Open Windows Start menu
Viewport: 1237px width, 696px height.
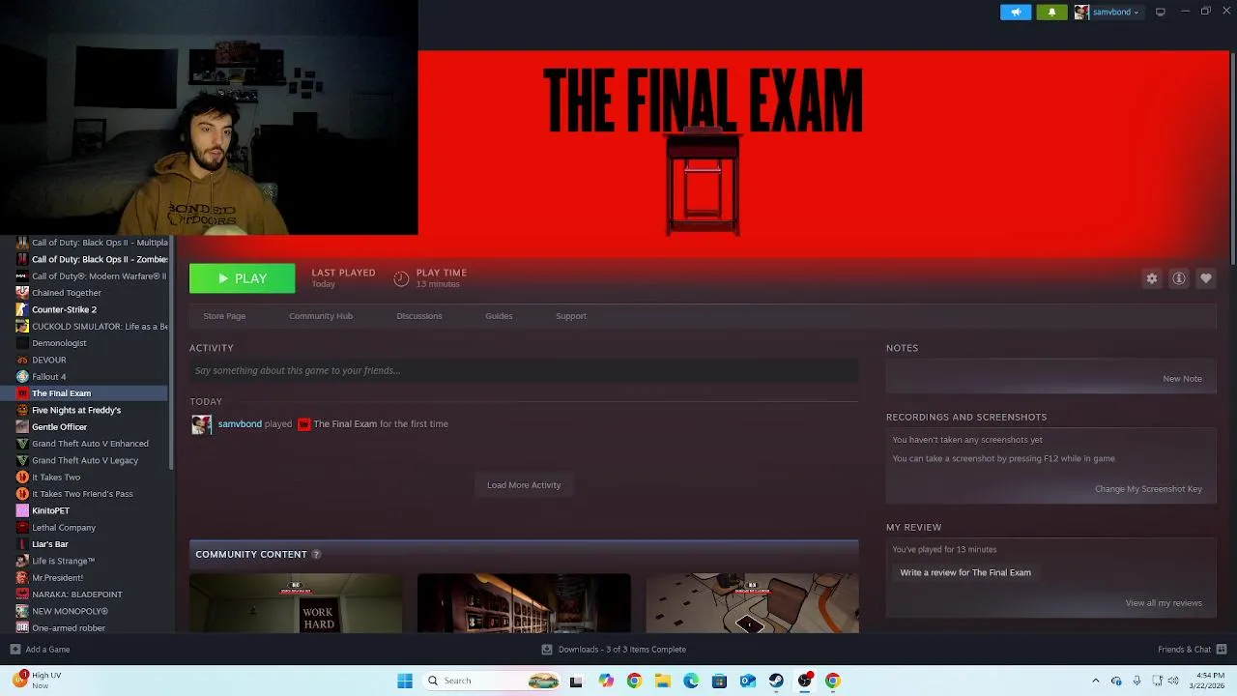pyautogui.click(x=404, y=681)
